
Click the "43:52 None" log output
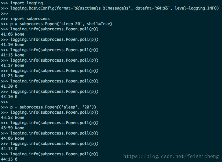pyautogui.click(x=13, y=118)
